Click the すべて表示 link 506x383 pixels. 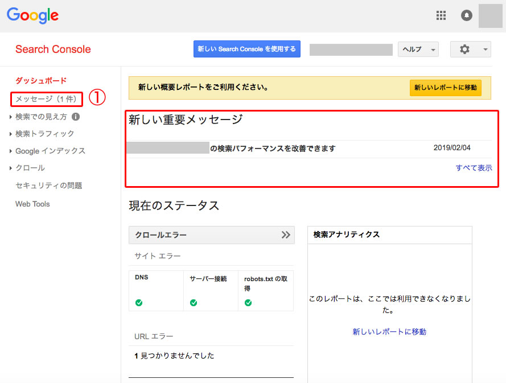[x=474, y=168]
